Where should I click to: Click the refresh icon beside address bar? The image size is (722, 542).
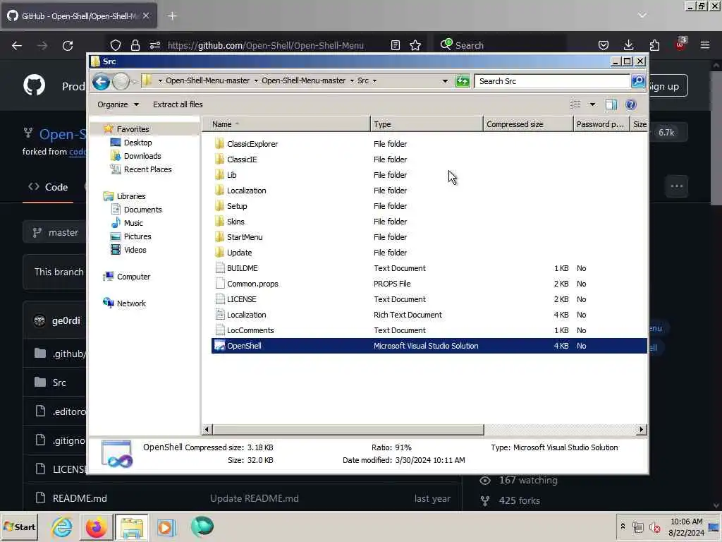[463, 81]
